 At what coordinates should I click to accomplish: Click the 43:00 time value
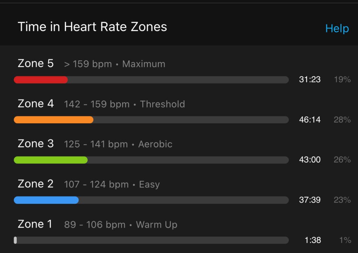click(x=310, y=160)
